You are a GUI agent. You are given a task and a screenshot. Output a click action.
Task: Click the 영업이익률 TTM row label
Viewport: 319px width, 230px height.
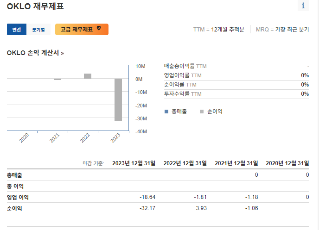(x=183, y=75)
